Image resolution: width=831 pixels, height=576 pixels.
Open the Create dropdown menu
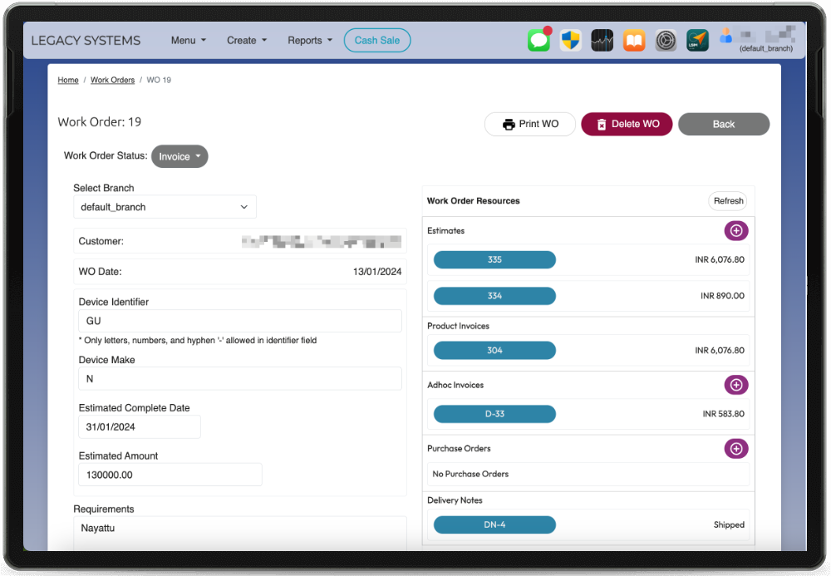coord(247,40)
